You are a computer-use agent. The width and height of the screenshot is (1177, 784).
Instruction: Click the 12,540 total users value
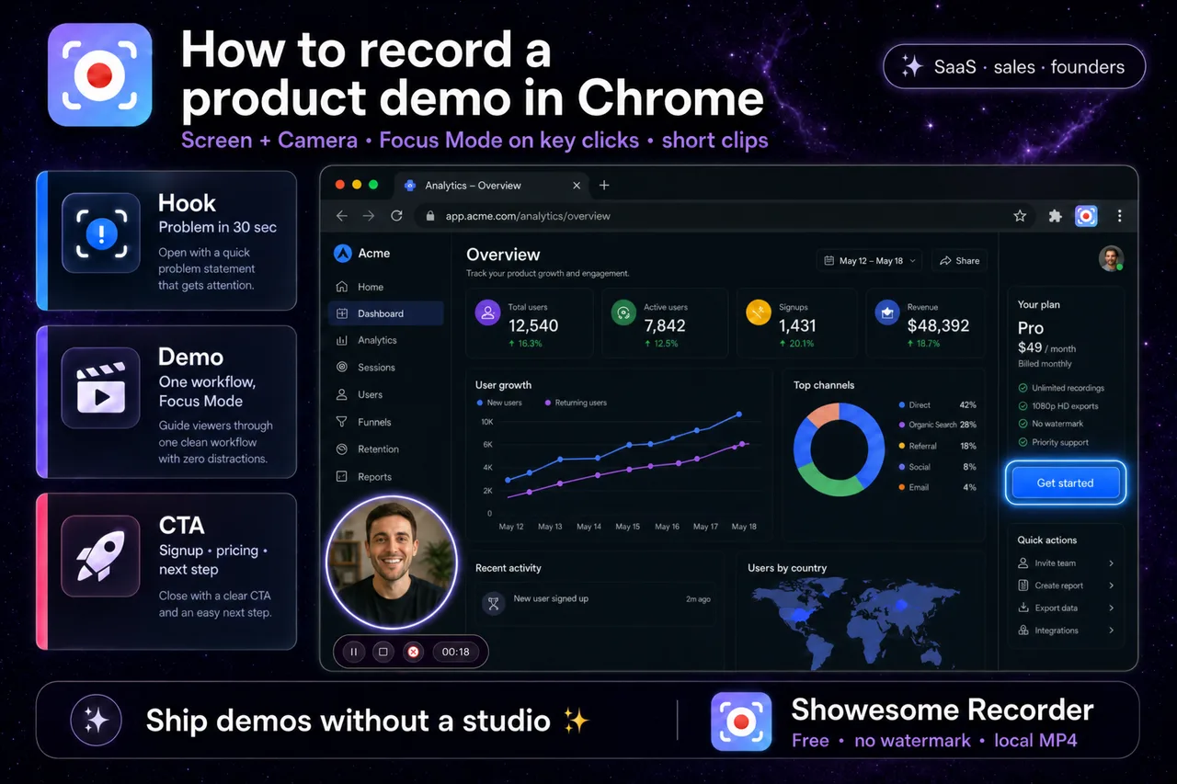(x=533, y=325)
